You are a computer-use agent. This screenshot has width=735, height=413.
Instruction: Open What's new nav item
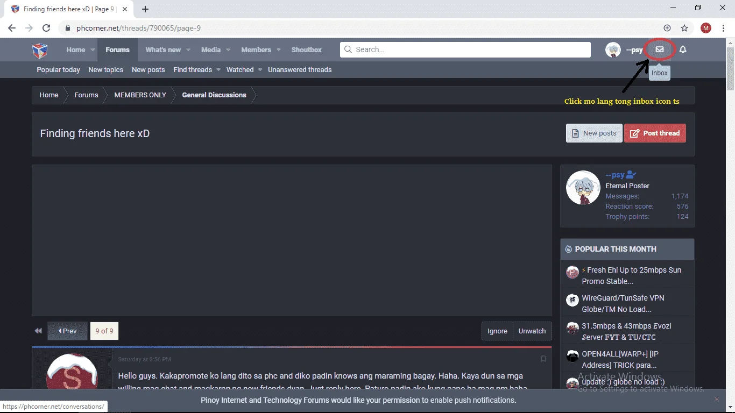click(163, 50)
